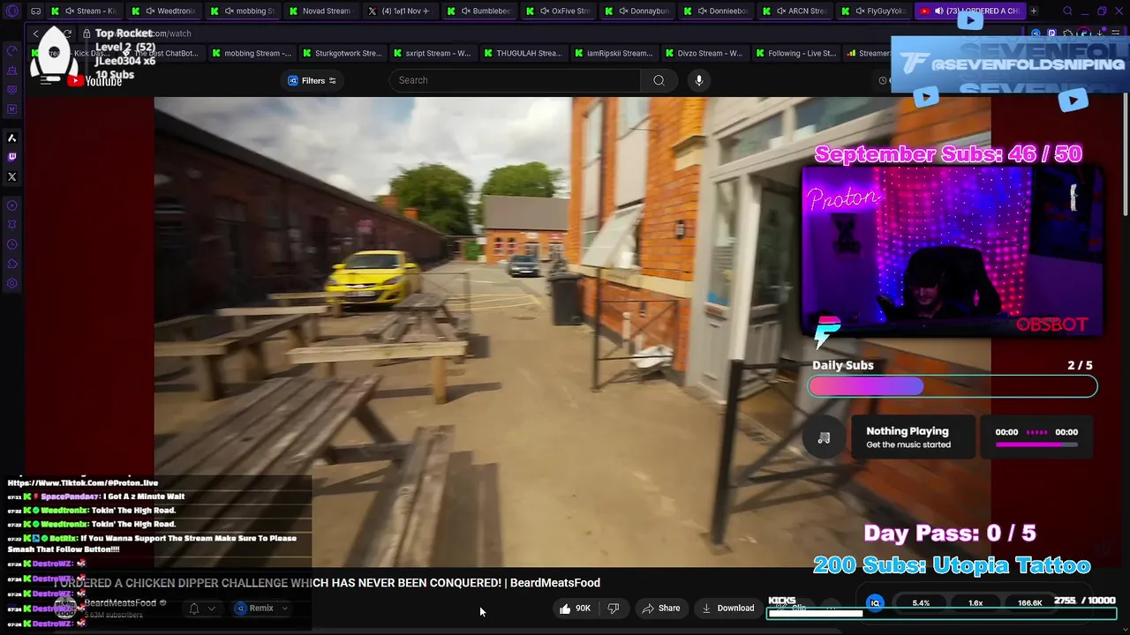Click the streamer webcam overlay
This screenshot has width=1130, height=635.
pyautogui.click(x=952, y=251)
